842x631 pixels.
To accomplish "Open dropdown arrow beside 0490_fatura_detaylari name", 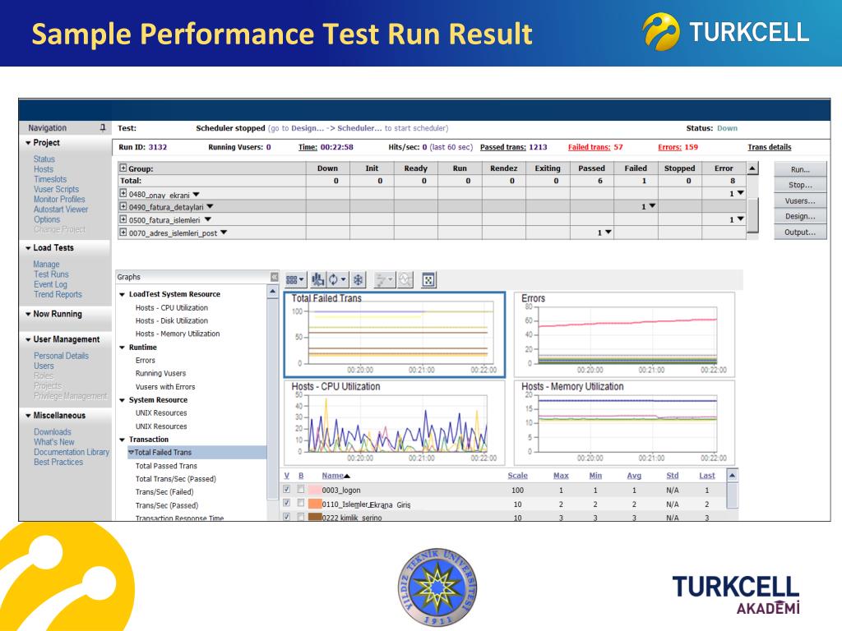I will click(x=210, y=206).
